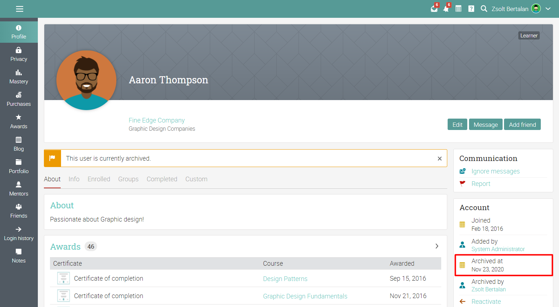The height and width of the screenshot is (307, 559).
Task: Click the 'Nov 21, 2016' awarded date
Action: tap(408, 296)
